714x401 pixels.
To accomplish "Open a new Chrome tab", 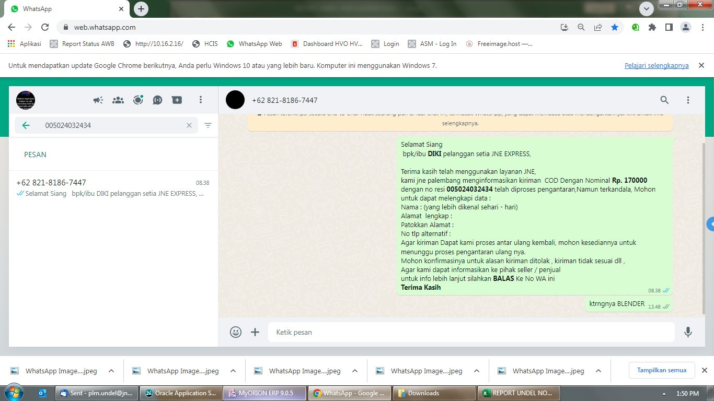I will coord(141,8).
